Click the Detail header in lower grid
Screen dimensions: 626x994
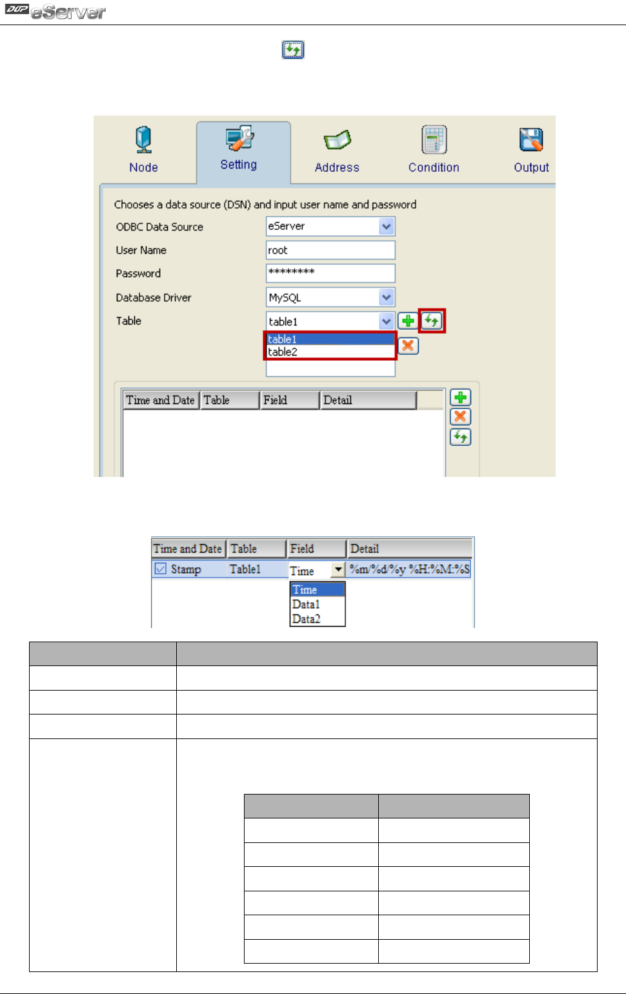click(x=410, y=549)
